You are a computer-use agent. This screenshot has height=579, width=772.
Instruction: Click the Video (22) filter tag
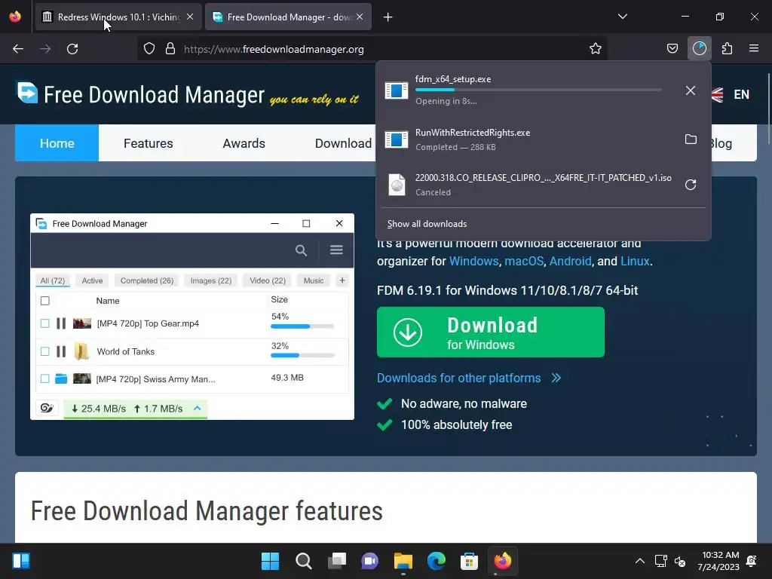point(268,280)
